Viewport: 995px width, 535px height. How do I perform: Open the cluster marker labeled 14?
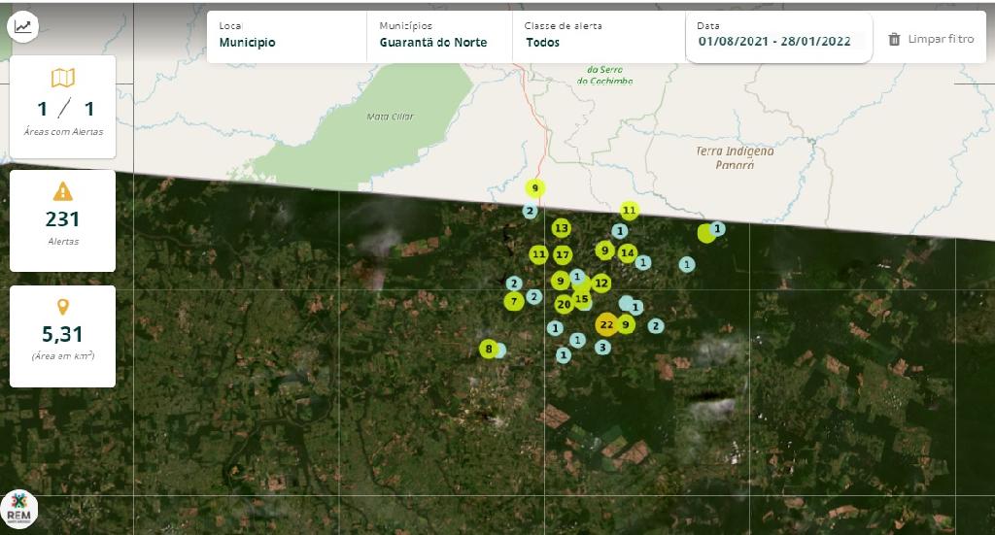click(x=627, y=253)
